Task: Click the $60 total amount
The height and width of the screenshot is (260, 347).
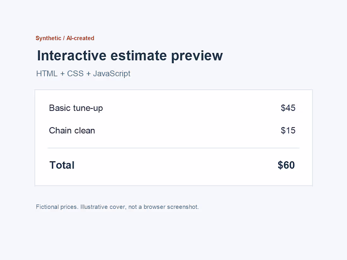Action: click(286, 165)
